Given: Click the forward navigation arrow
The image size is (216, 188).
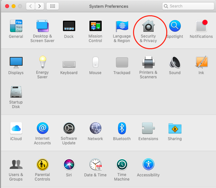Looking at the screenshot, I should coord(39,6).
